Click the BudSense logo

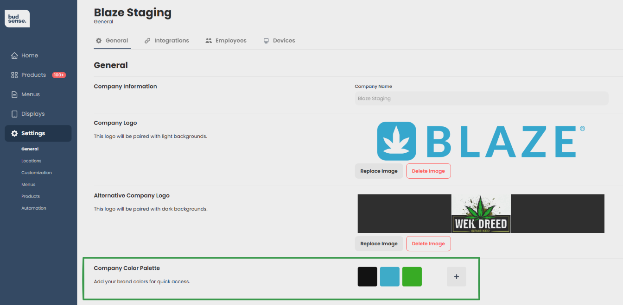[x=17, y=19]
